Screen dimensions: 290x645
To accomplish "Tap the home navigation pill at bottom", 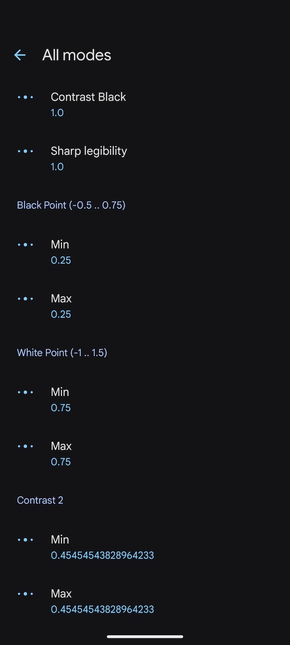I will click(x=145, y=637).
